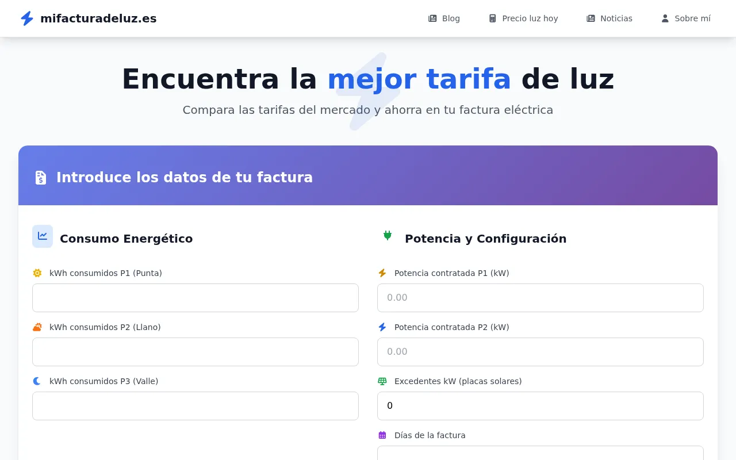This screenshot has width=736, height=460.
Task: Click the chart icon next to Consumo Energético
Action: (x=43, y=236)
